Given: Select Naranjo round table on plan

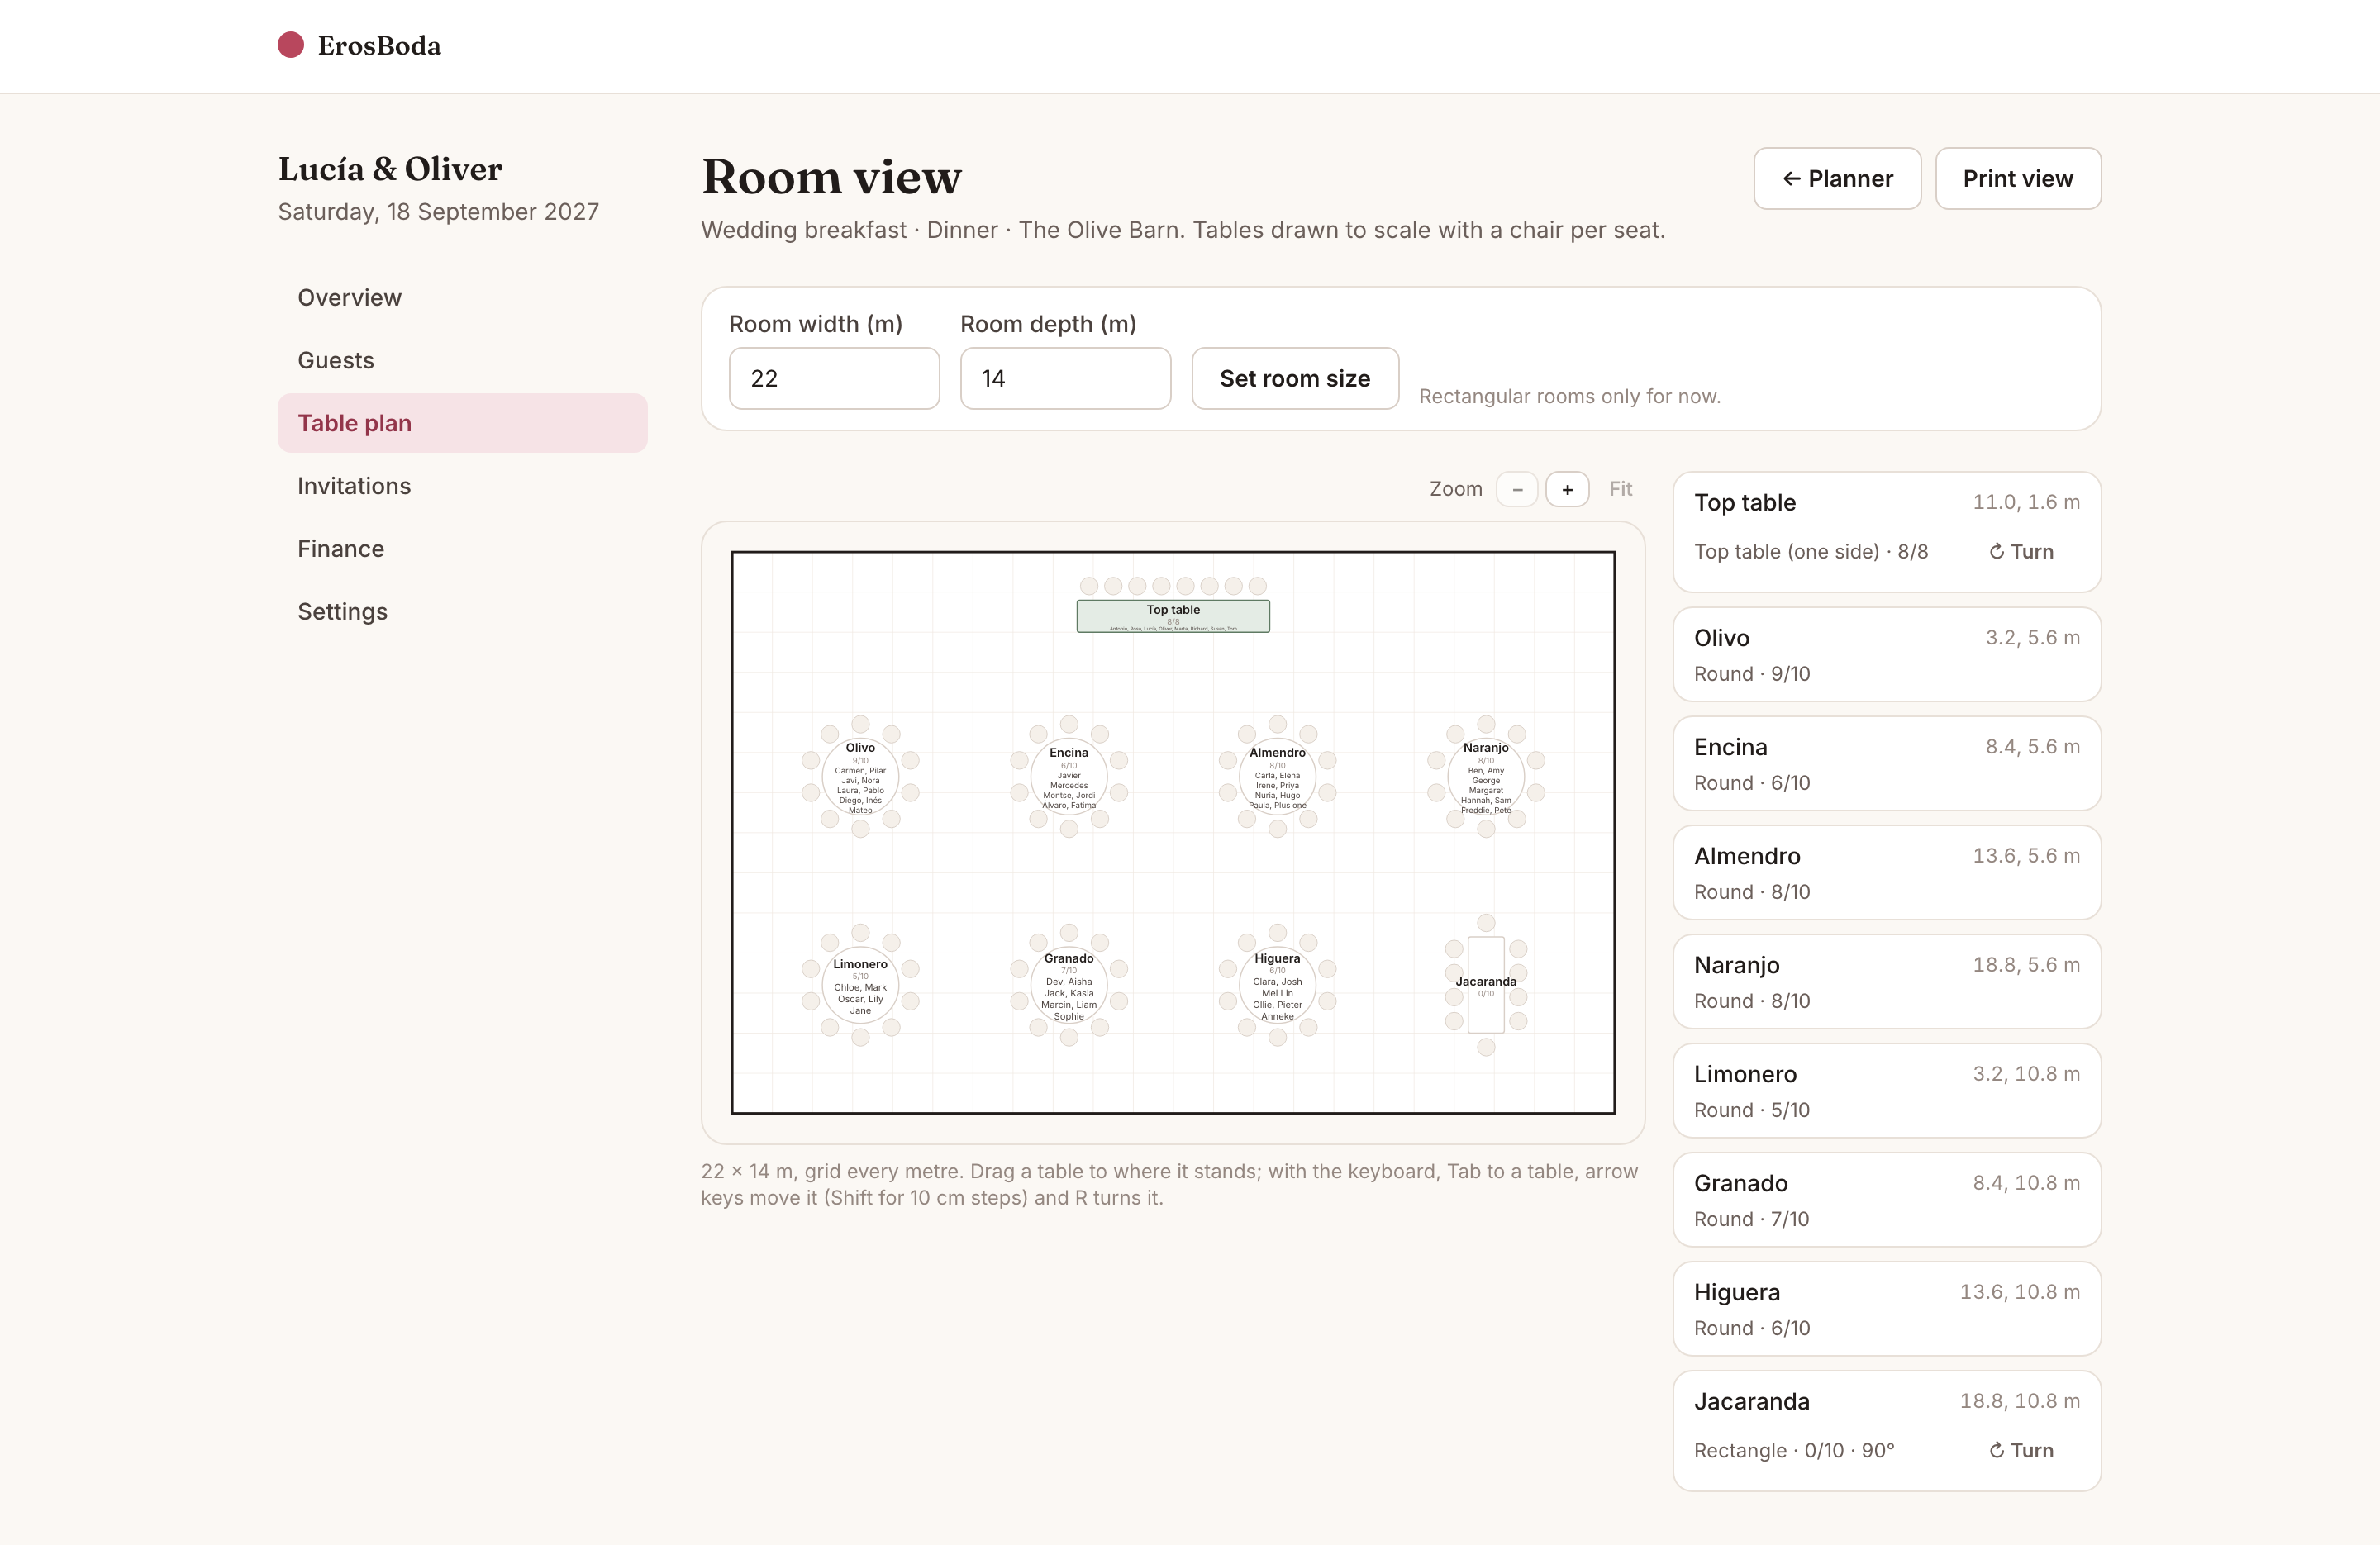Looking at the screenshot, I should click(1486, 776).
